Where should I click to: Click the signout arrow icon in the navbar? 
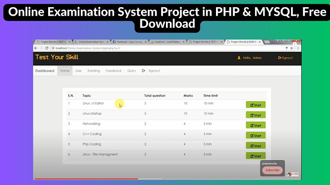pyautogui.click(x=143, y=70)
